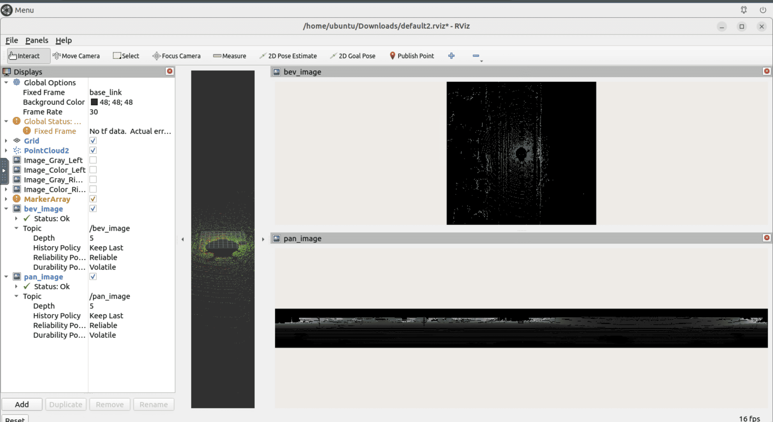Click the blue plus add-tool icon

451,56
